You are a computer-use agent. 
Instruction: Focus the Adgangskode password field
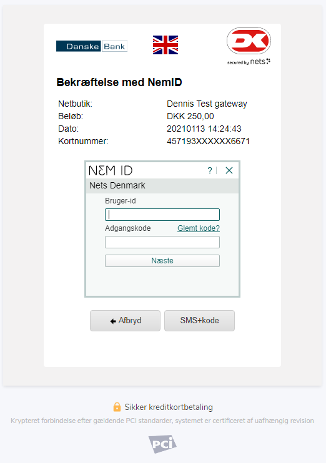click(162, 242)
